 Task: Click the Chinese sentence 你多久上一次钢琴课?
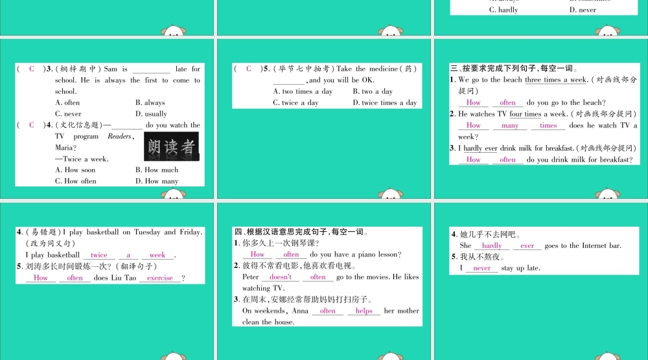(x=281, y=243)
